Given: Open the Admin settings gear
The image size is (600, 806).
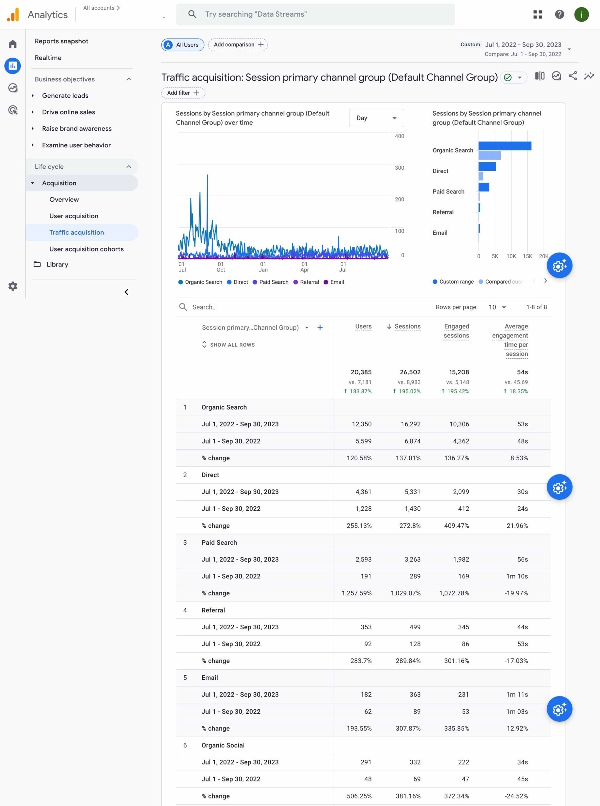Looking at the screenshot, I should coord(13,286).
